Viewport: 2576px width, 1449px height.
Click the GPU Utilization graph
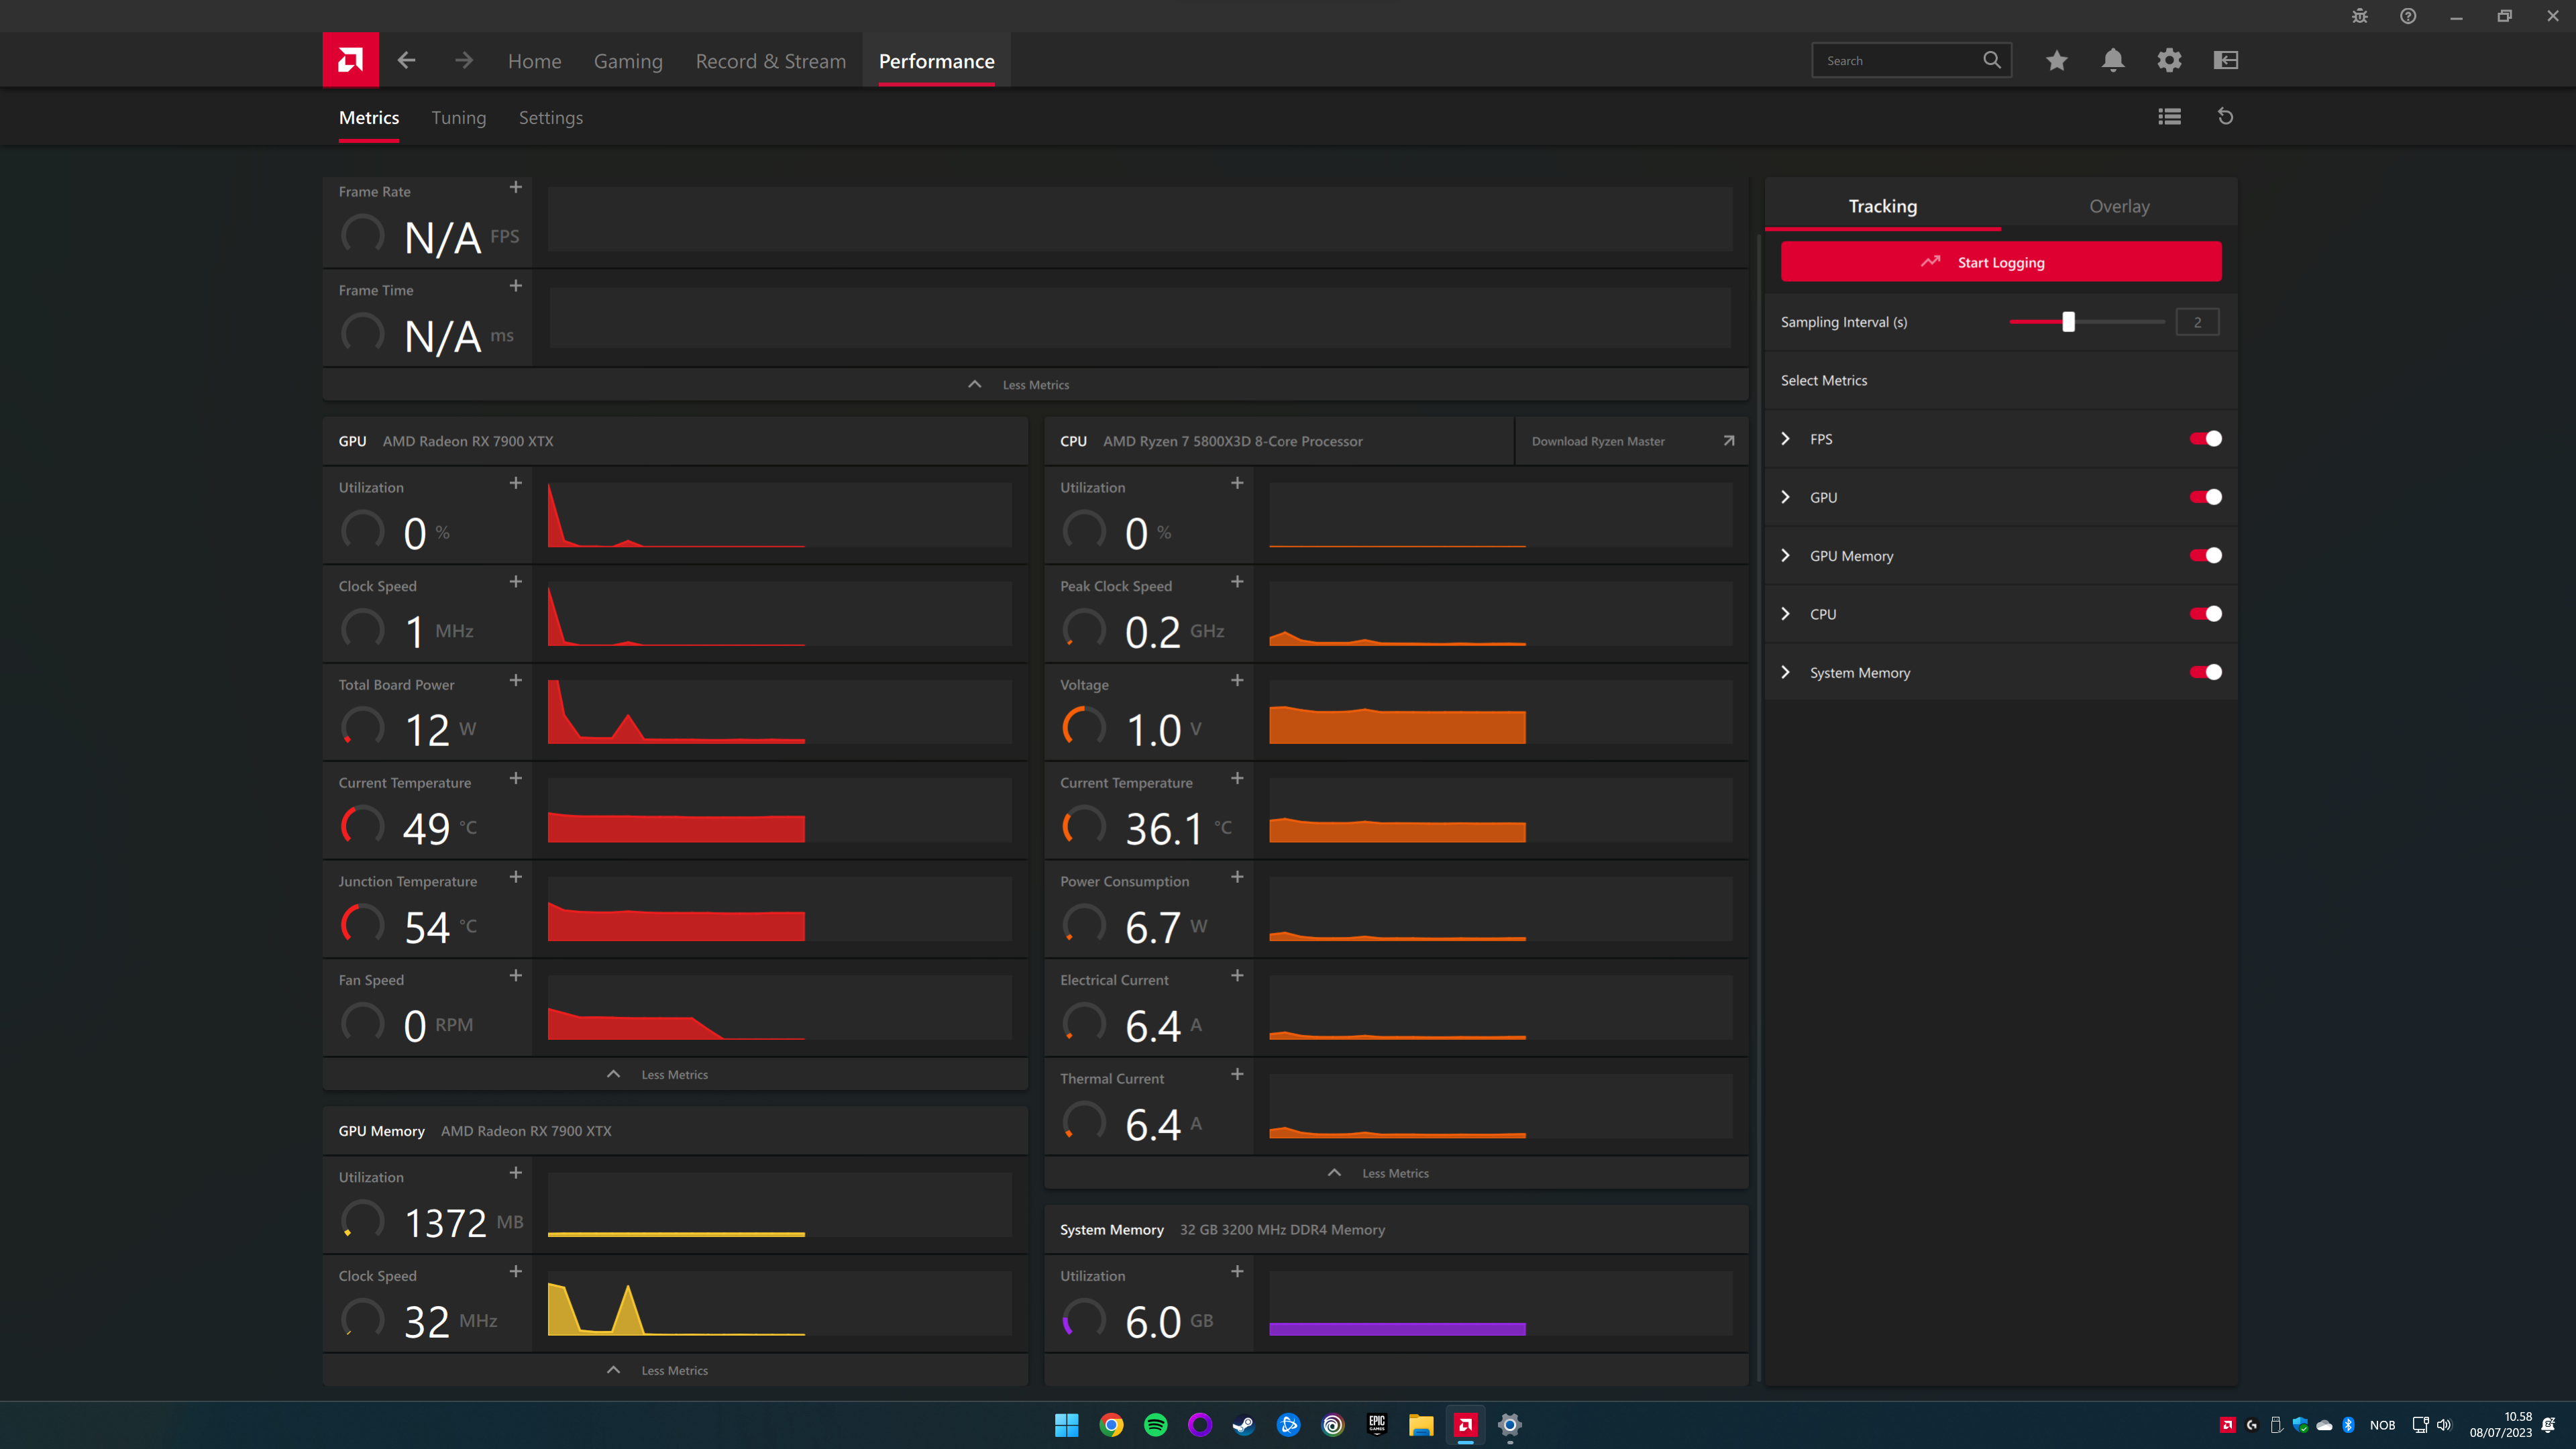coord(780,515)
